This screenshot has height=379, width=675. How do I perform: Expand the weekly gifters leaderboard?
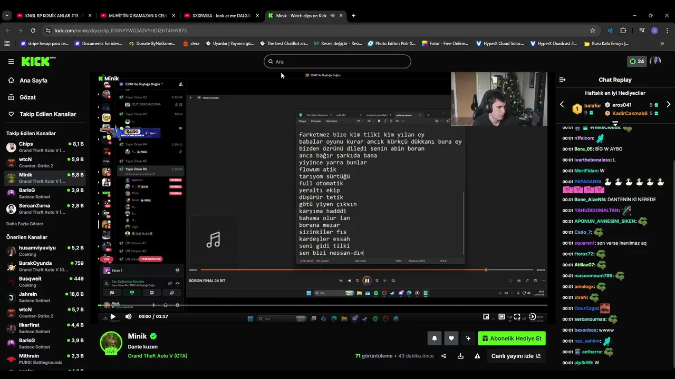pos(615,123)
